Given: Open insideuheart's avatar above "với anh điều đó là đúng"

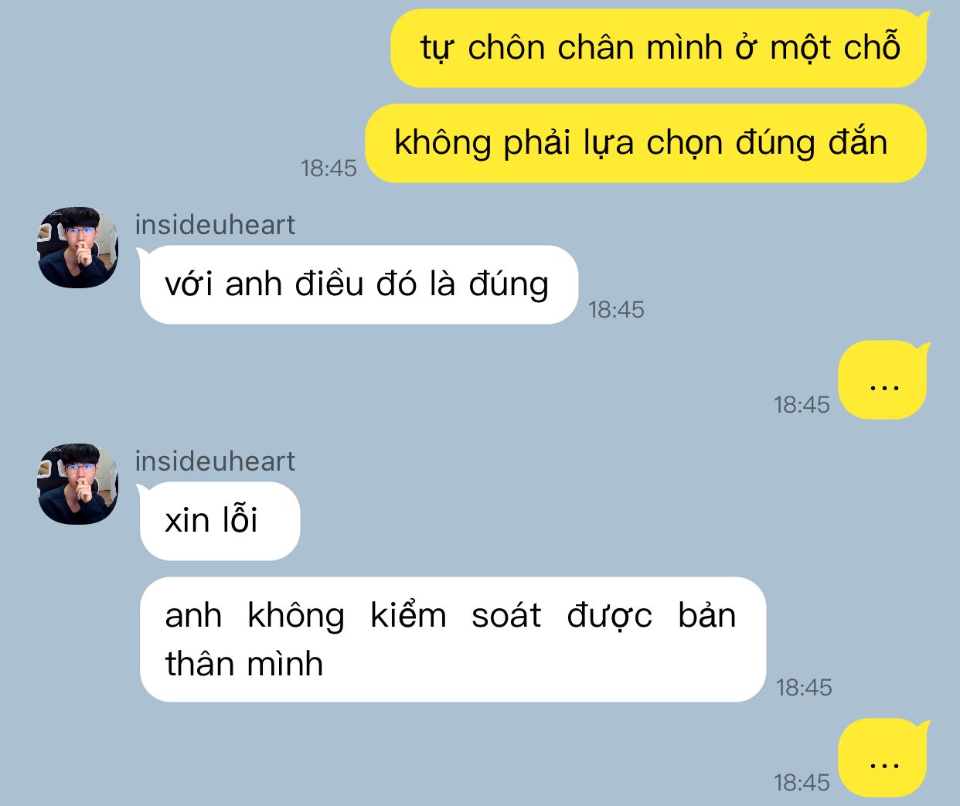Looking at the screenshot, I should [x=78, y=247].
